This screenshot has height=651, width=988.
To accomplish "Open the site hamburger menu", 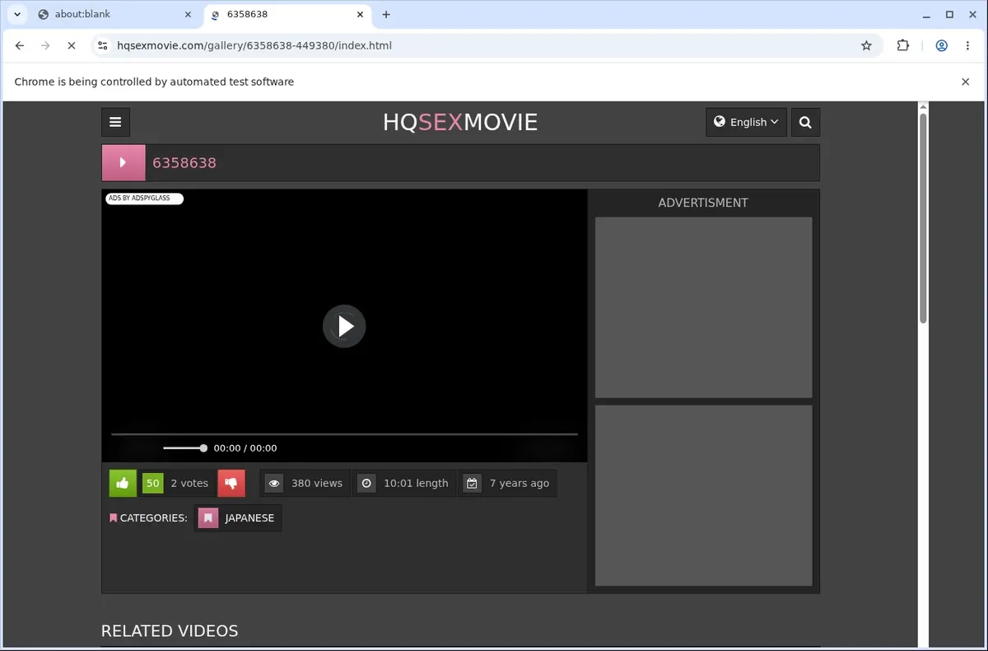I will point(115,122).
